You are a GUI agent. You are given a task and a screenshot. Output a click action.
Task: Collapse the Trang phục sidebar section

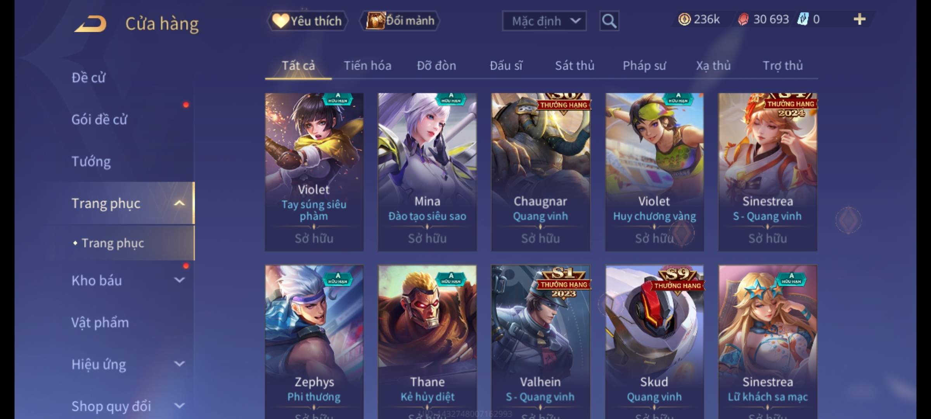pyautogui.click(x=179, y=203)
